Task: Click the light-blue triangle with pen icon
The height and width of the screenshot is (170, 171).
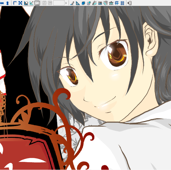Action: 32,3
